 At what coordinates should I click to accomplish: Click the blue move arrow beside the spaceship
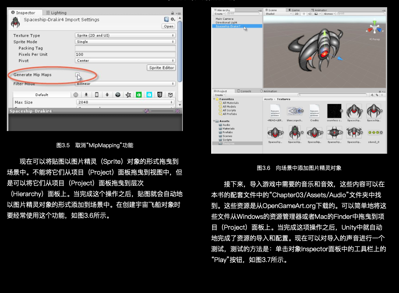(x=340, y=58)
